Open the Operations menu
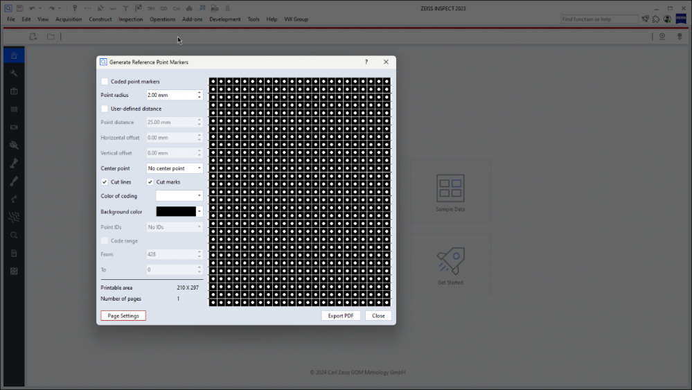 pyautogui.click(x=162, y=19)
